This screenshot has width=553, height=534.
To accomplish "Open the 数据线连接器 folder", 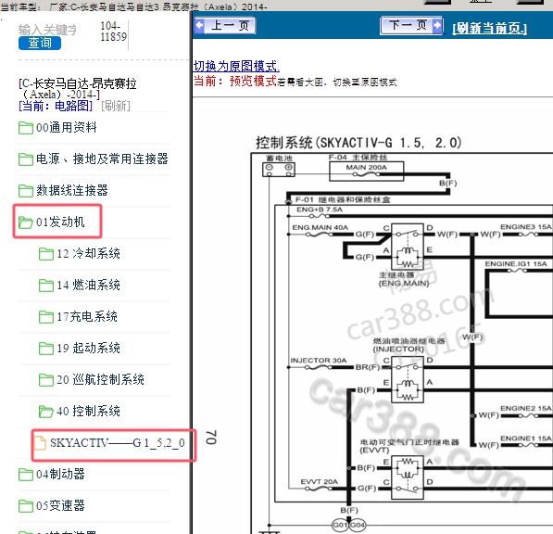I will tap(72, 191).
